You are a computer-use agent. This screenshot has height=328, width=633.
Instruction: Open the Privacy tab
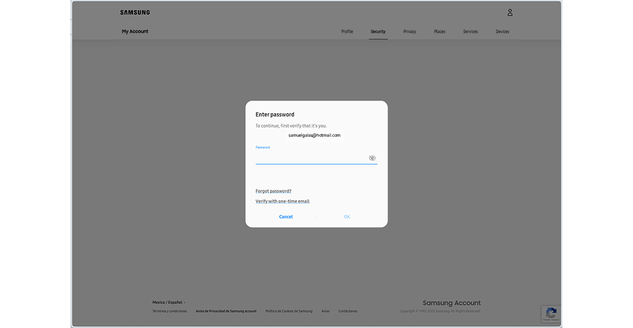(410, 31)
